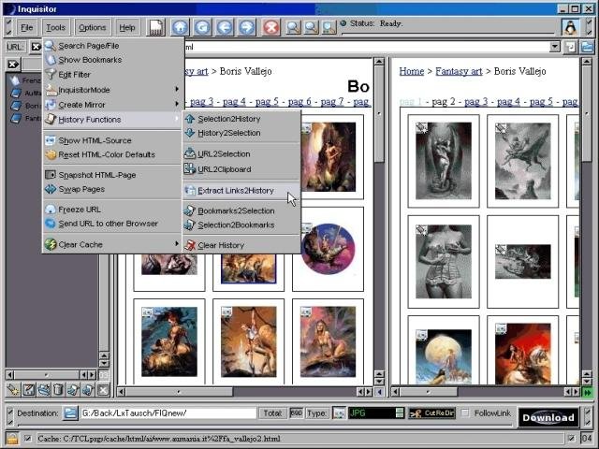The width and height of the screenshot is (599, 449).
Task: Click the penguin icon at top right
Action: pos(569,27)
